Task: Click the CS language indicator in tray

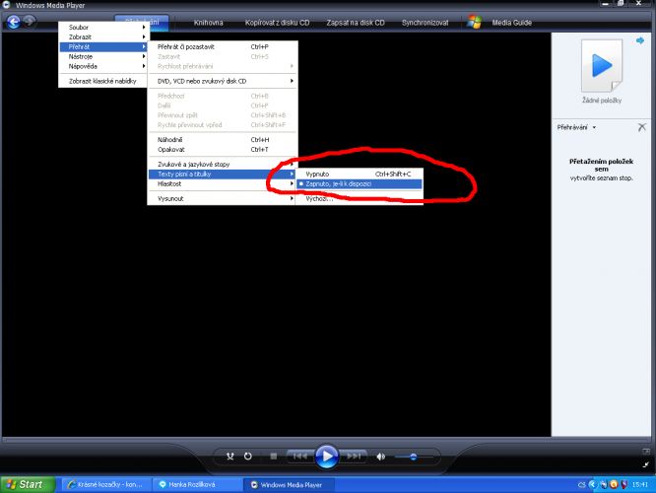Action: [581, 485]
